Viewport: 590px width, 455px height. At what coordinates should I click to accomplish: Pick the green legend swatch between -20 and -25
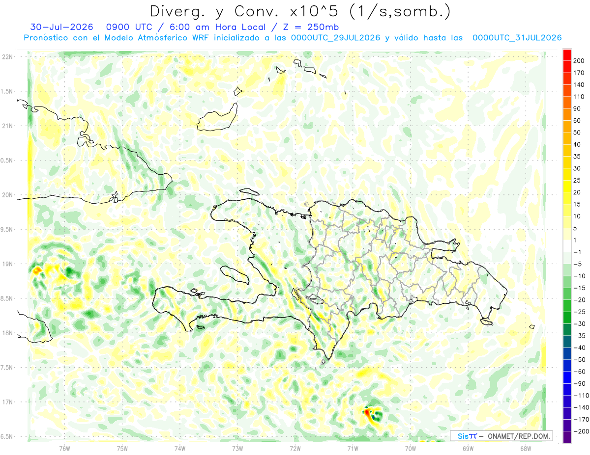tap(567, 305)
